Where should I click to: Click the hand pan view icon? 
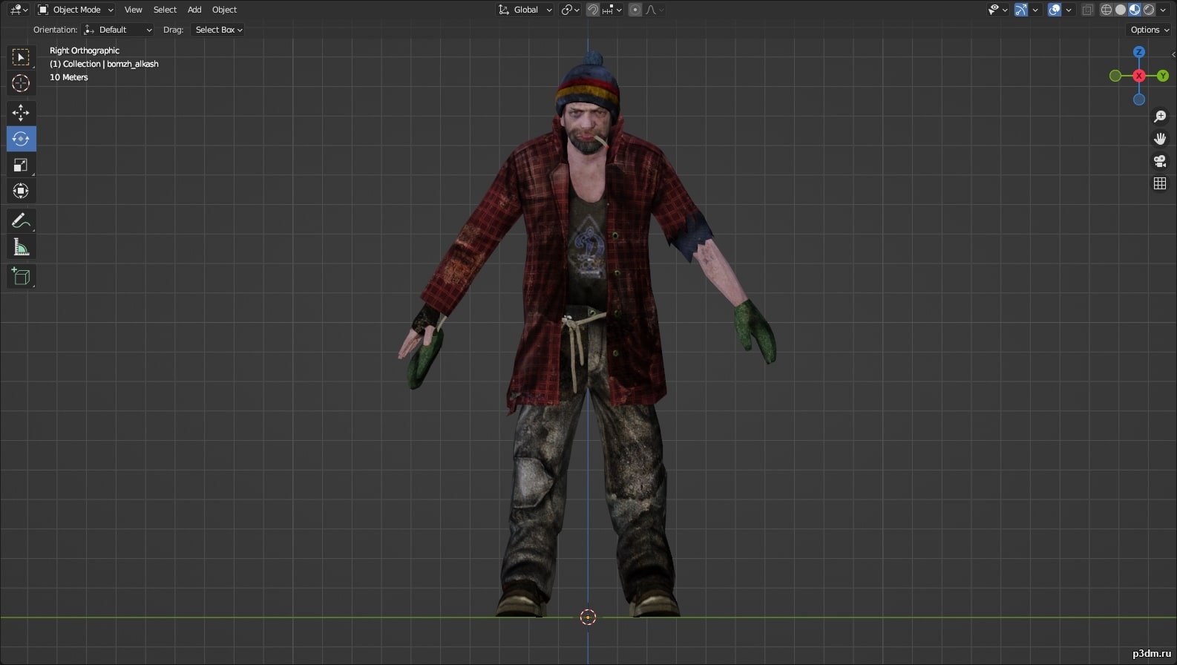tap(1160, 139)
